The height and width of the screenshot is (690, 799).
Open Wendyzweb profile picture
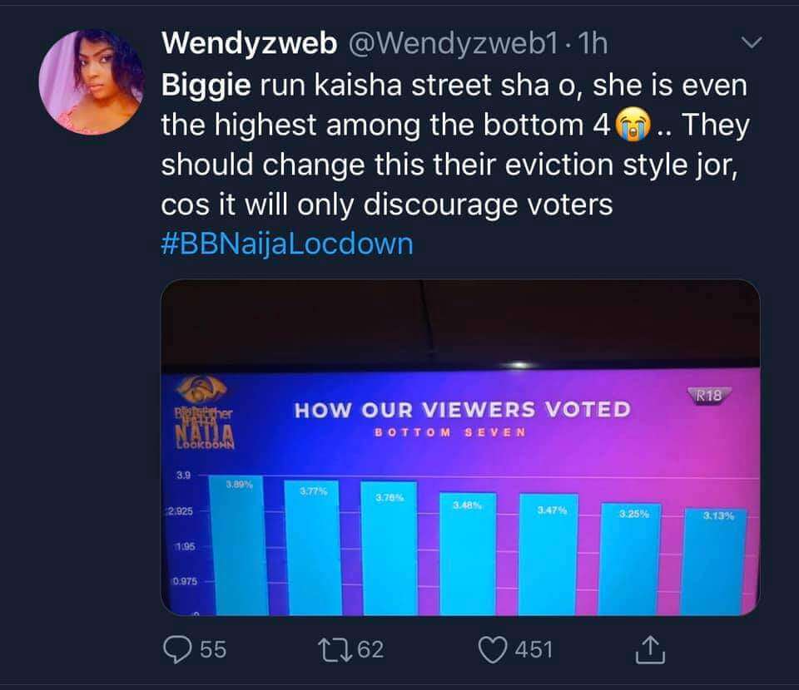(92, 82)
